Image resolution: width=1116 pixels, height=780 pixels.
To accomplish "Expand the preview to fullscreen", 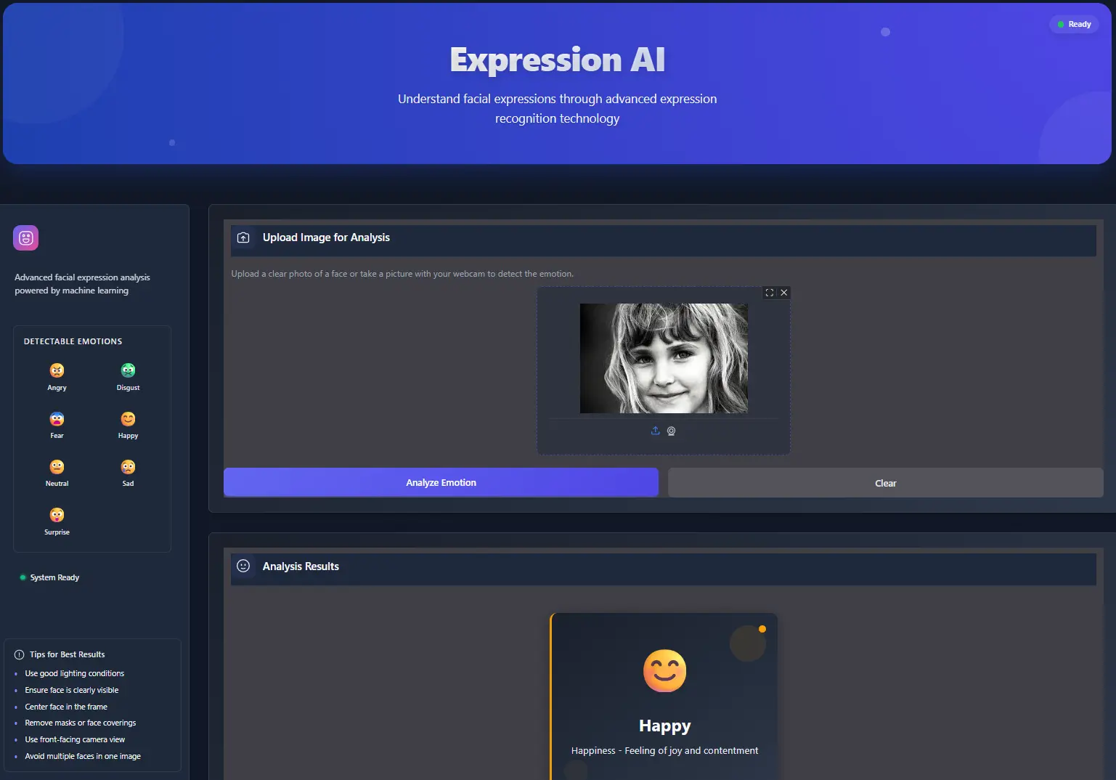I will point(769,293).
